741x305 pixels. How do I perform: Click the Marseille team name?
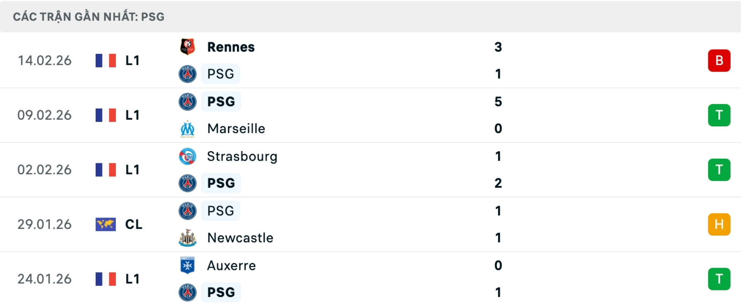pyautogui.click(x=236, y=129)
